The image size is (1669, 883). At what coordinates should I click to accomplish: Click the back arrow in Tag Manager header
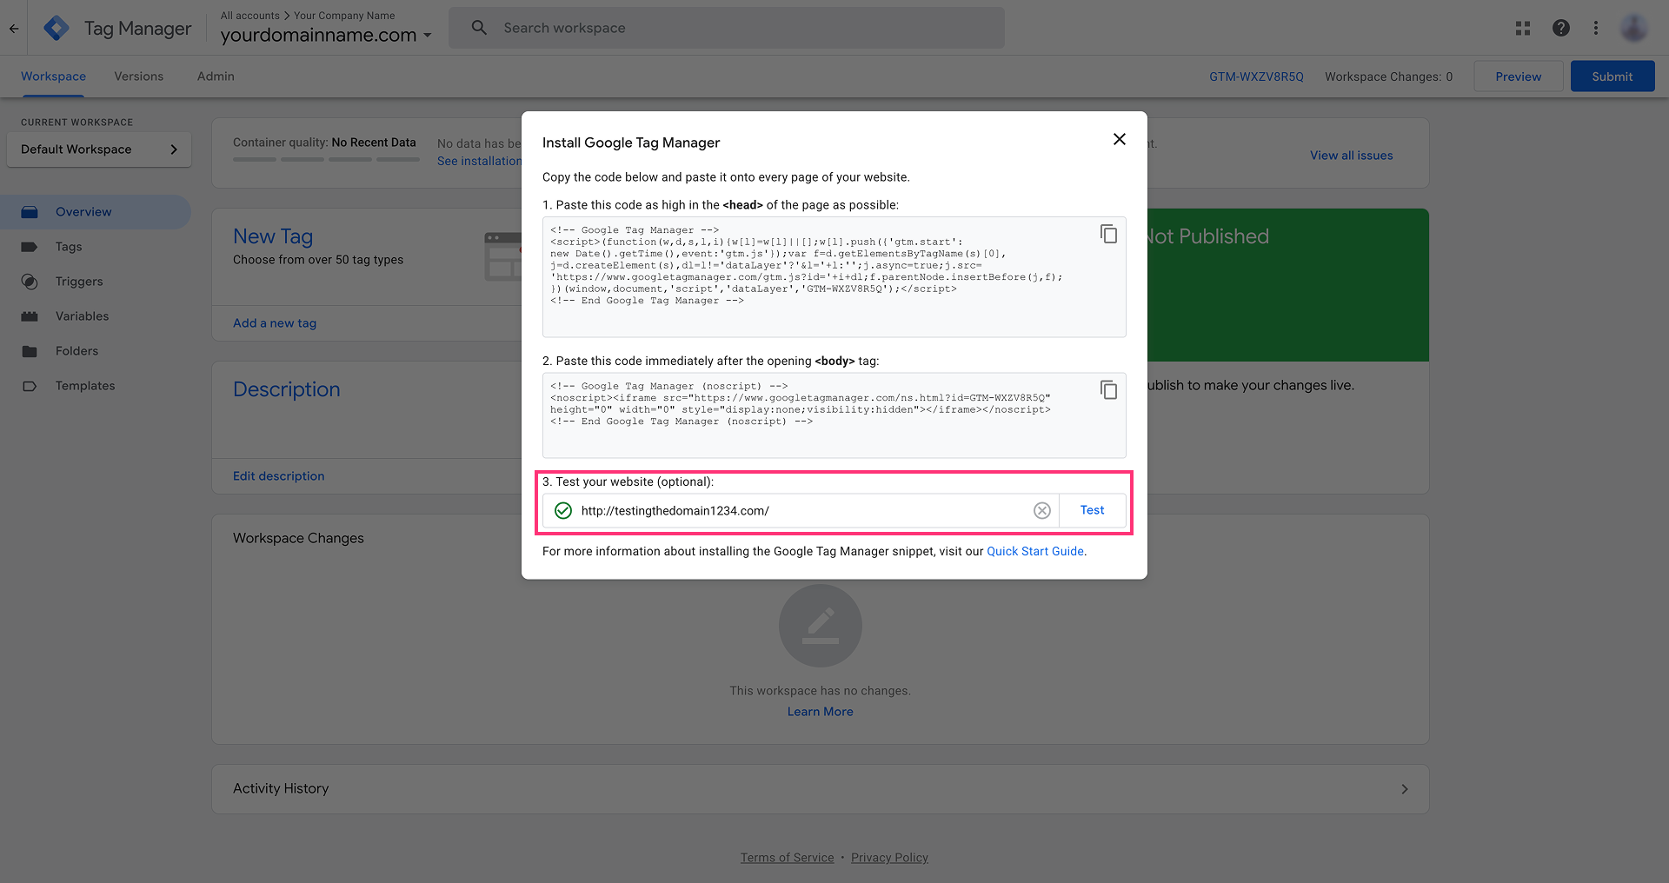(x=14, y=28)
